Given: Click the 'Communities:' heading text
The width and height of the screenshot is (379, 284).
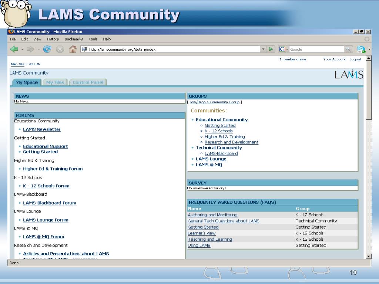Looking at the screenshot, I should pos(209,111).
